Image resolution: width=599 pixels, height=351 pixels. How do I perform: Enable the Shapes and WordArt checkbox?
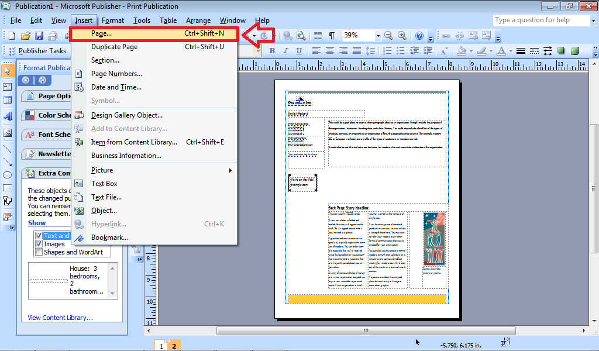[39, 252]
